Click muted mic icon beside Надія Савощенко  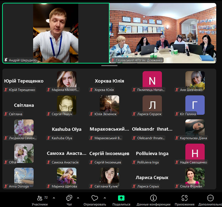[177, 162]
